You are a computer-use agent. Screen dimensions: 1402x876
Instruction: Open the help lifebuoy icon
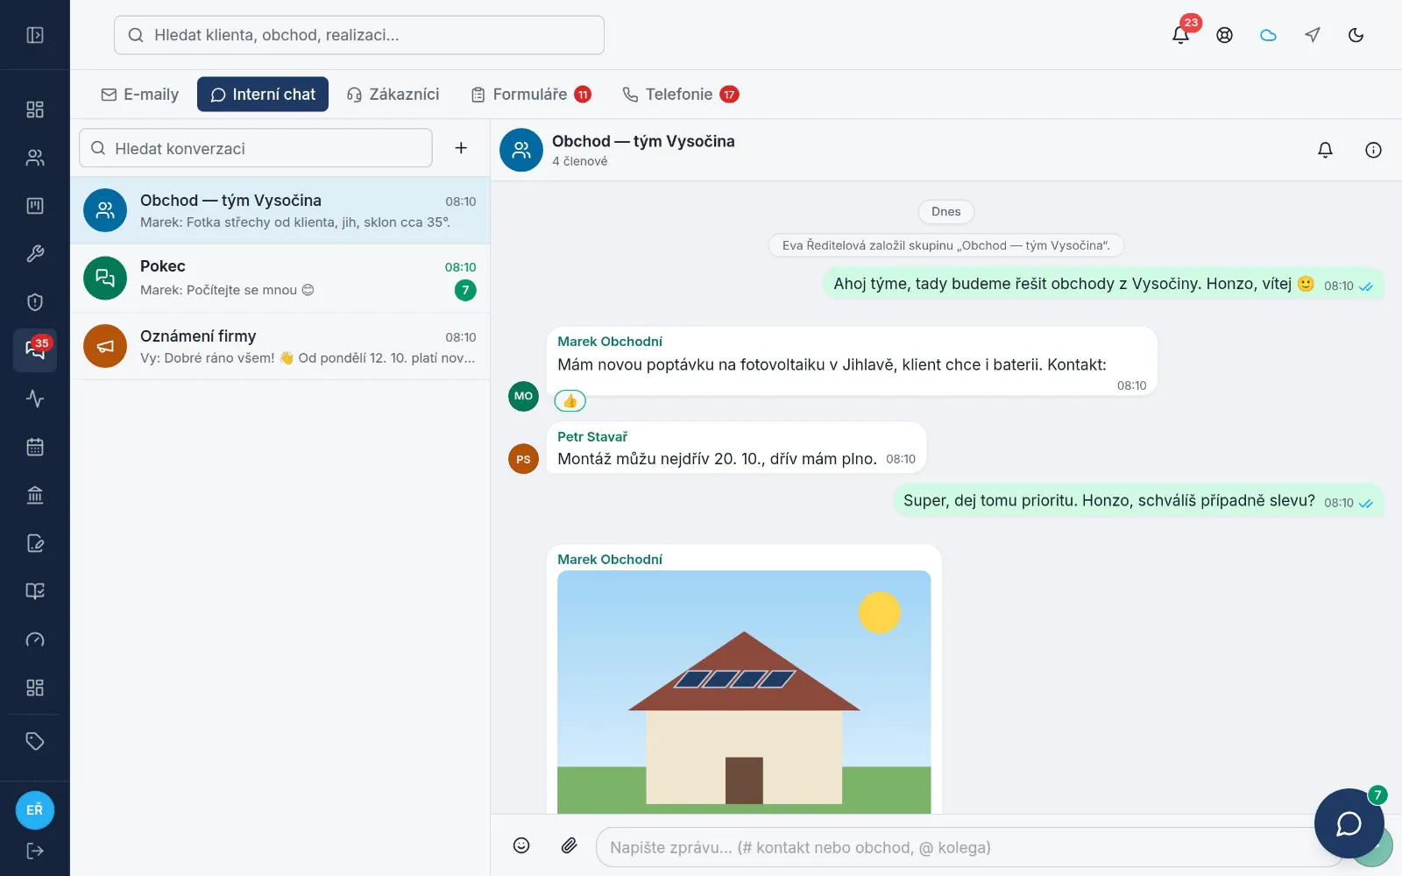point(1225,35)
